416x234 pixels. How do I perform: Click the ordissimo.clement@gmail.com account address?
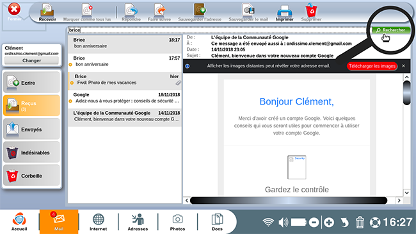pyautogui.click(x=31, y=53)
